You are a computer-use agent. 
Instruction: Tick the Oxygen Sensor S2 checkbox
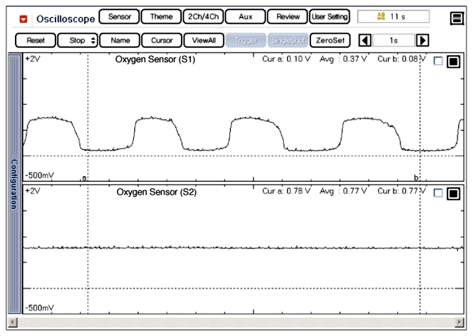438,194
